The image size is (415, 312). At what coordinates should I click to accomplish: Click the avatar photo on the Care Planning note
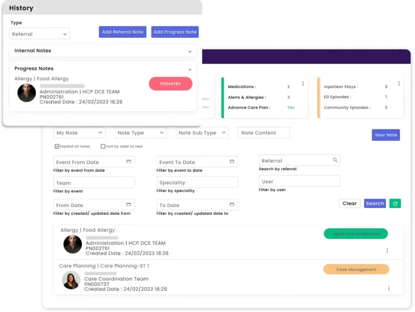coord(71,283)
